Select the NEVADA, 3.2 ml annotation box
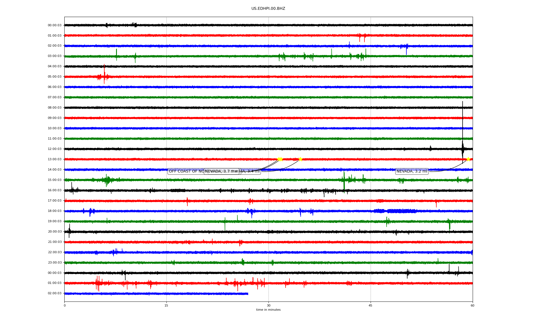Screen dimensions: 537x335 (x=412, y=171)
